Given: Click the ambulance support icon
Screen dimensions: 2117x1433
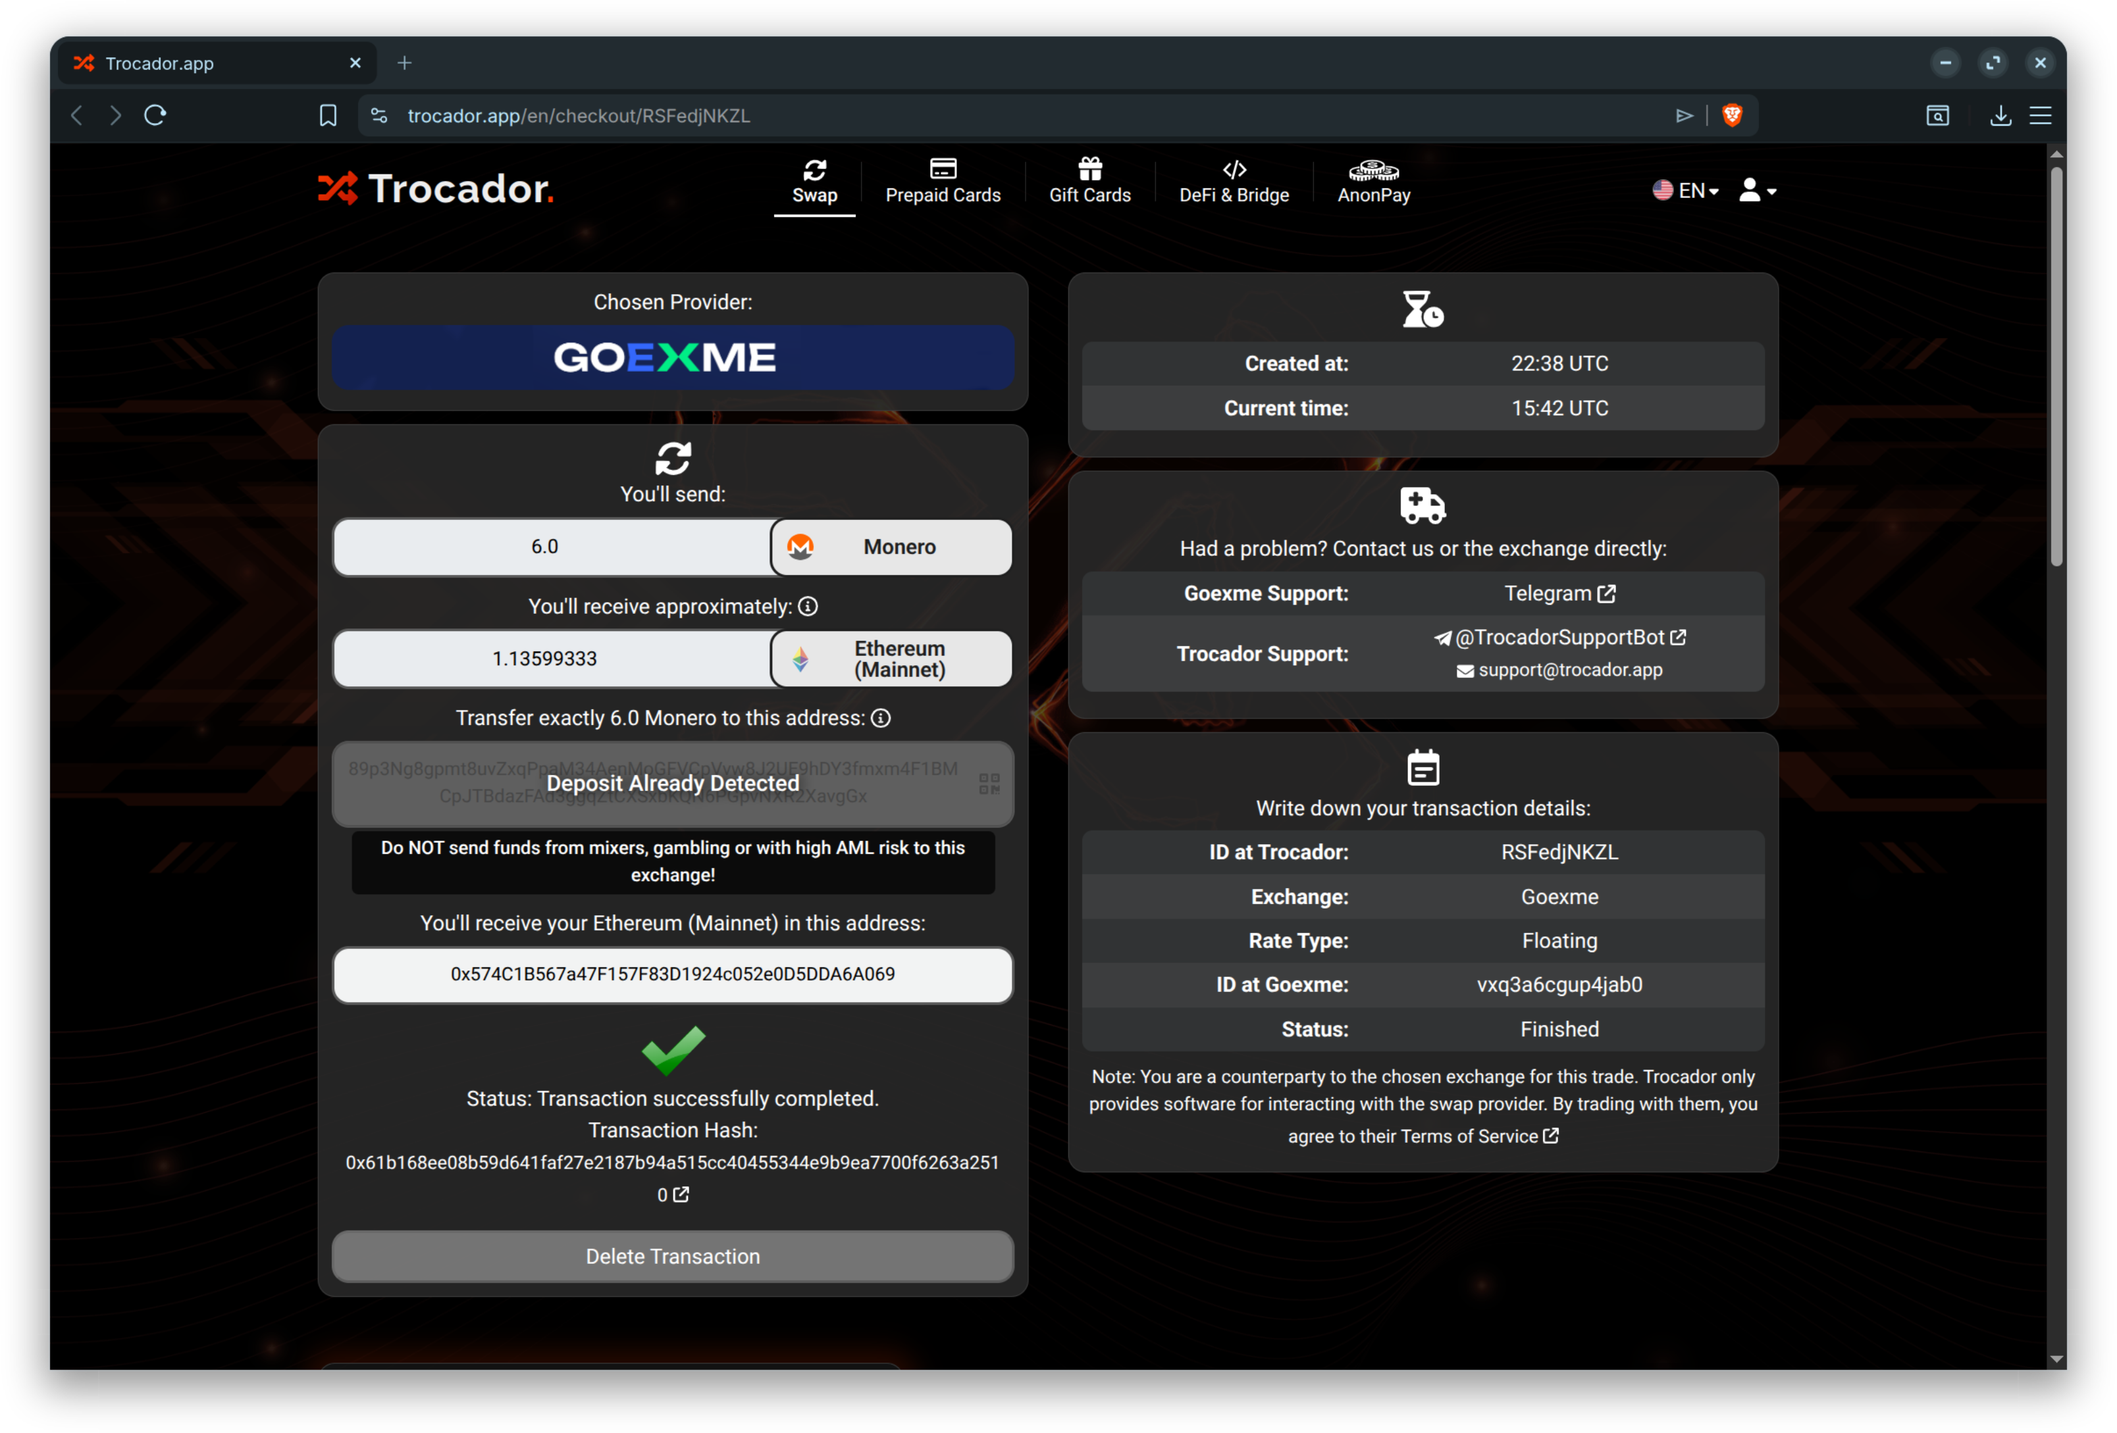Looking at the screenshot, I should tap(1423, 505).
